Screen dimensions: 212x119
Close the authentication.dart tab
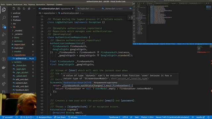click(73, 9)
